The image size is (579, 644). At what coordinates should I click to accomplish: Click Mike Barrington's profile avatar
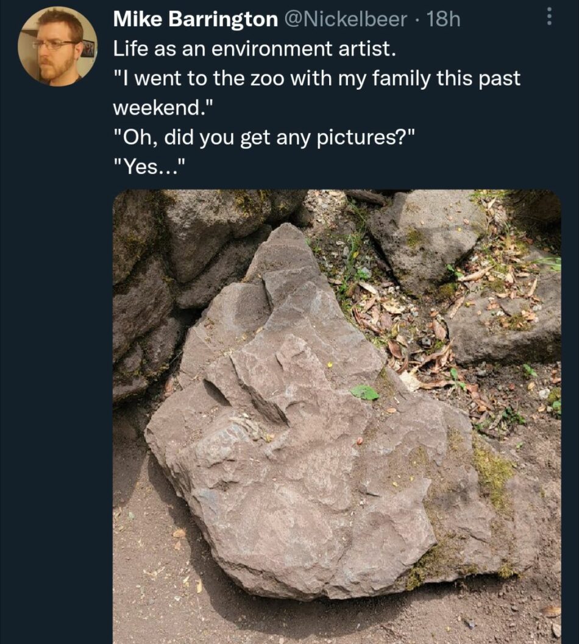tap(57, 46)
